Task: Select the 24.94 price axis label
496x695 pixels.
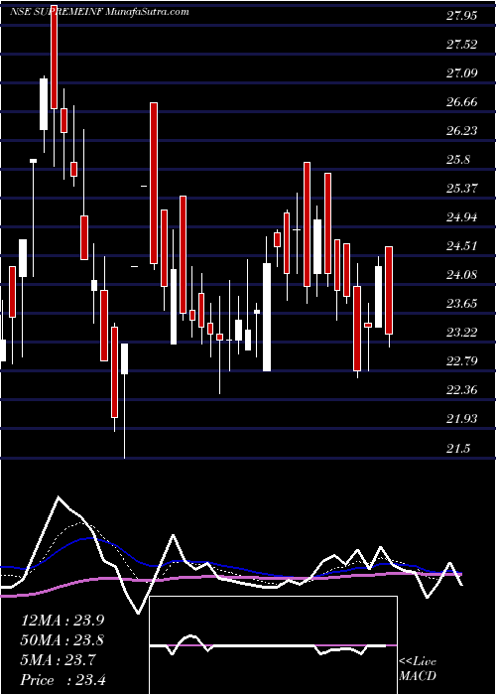Action: pyautogui.click(x=462, y=217)
